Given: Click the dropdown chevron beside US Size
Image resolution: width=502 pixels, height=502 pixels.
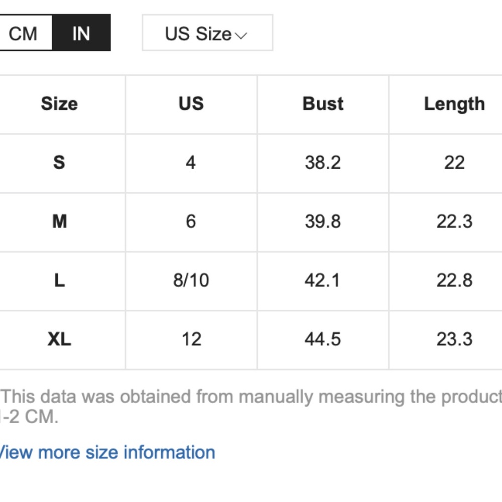Looking at the screenshot, I should (241, 35).
